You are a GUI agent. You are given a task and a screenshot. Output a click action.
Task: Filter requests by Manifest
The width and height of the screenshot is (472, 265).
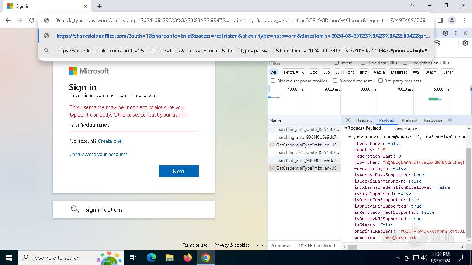(x=399, y=72)
